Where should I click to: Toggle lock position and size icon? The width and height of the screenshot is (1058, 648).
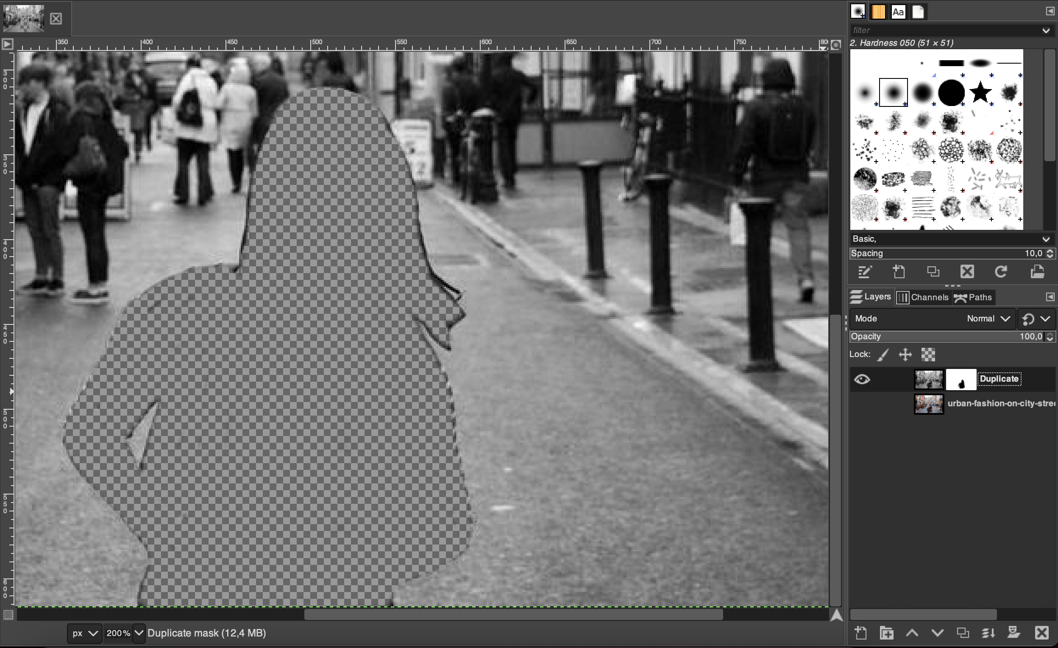(905, 355)
